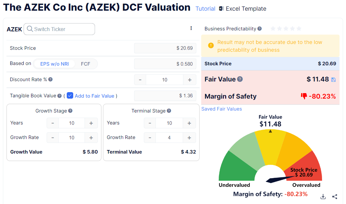Select the EPS w/o NRI option
Viewport: 346px width, 204px height.
[x=54, y=64]
